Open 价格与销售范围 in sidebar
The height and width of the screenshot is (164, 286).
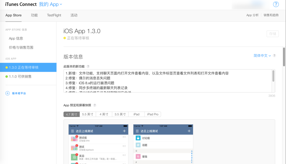[x=21, y=48]
